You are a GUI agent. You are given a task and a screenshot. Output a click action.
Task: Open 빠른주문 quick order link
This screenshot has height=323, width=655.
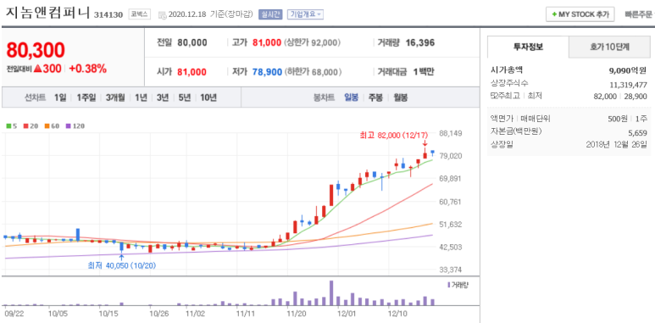[x=638, y=14]
